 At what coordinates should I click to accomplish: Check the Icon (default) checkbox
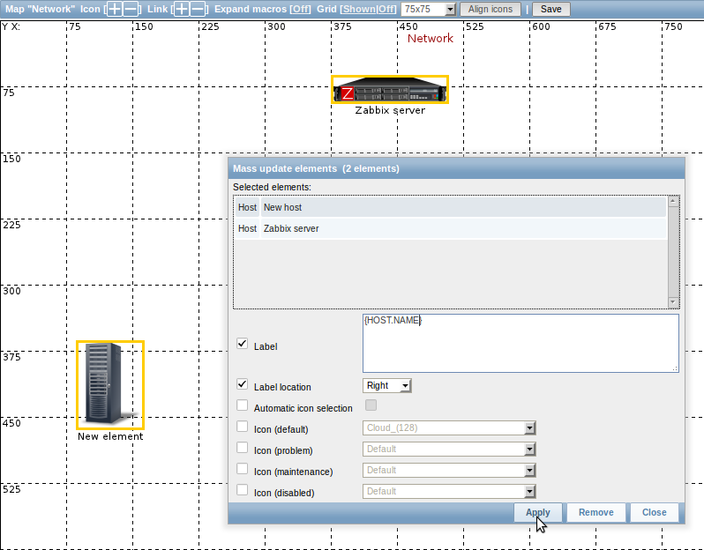pos(242,427)
